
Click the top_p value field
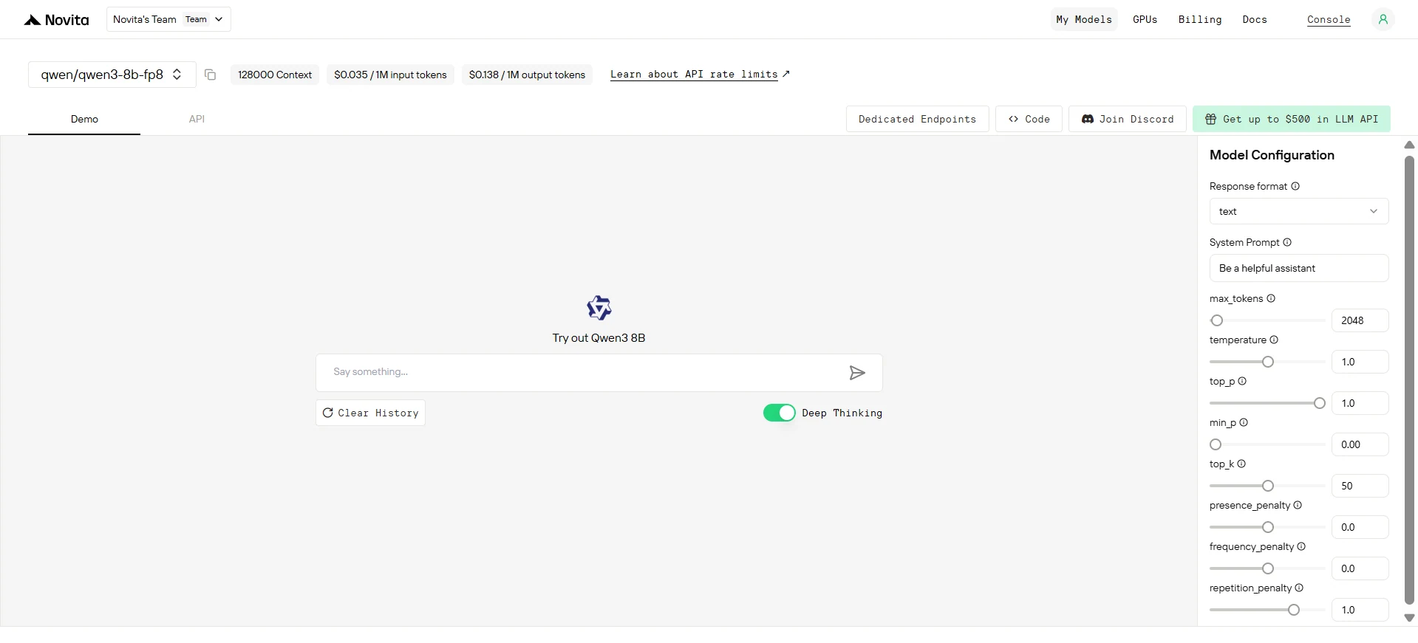click(1360, 403)
